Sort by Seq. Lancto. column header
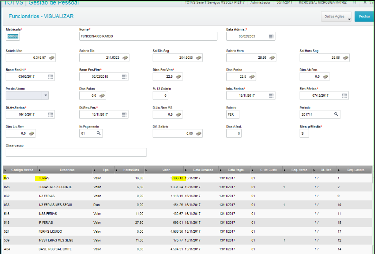This screenshot has height=254, width=375. pyautogui.click(x=354, y=170)
